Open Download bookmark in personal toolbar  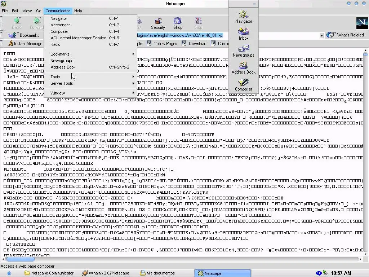click(194, 44)
